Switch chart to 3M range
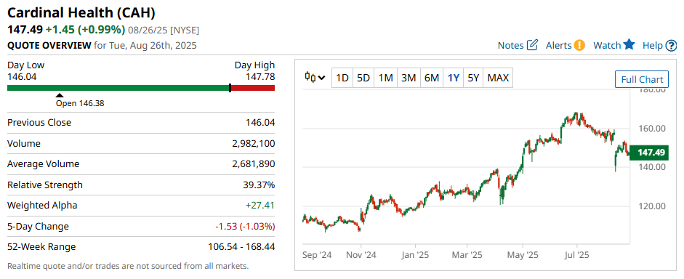 409,78
